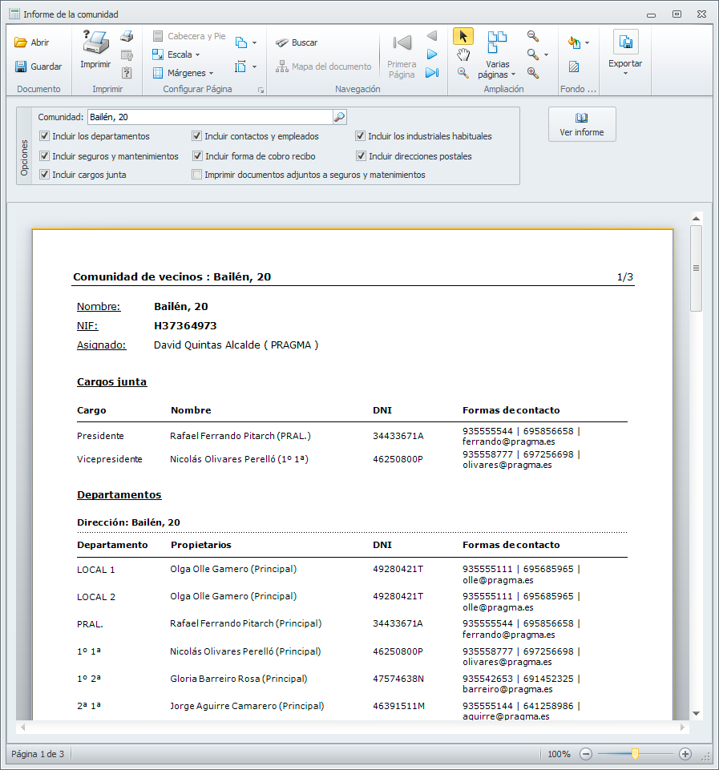The height and width of the screenshot is (770, 719).
Task: Save the report with Guardar
Action: 38,67
